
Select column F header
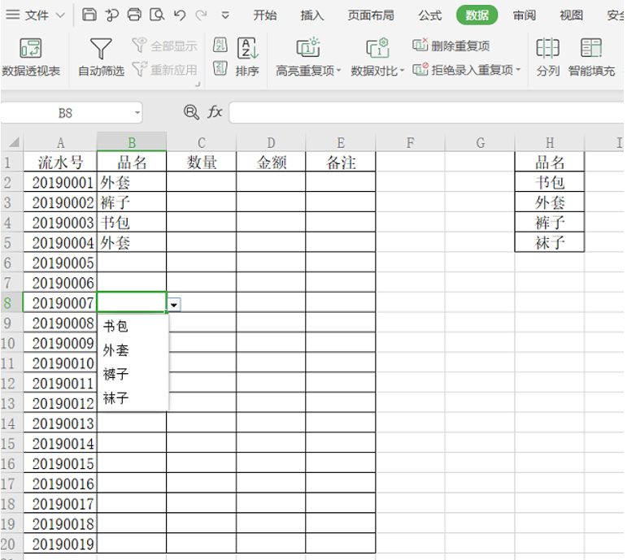[x=410, y=142]
